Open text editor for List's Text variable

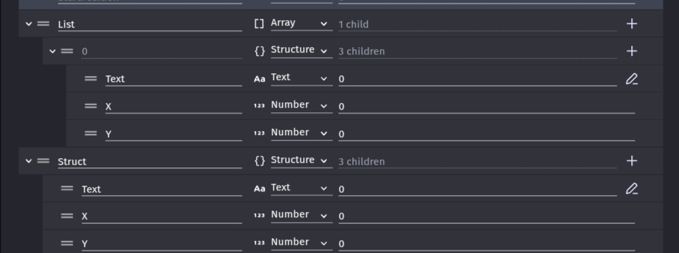tap(632, 79)
